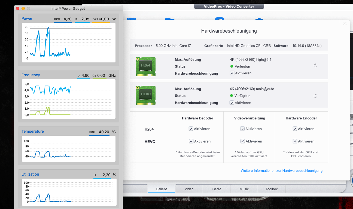Click the Frequency graph in Intel Power Gadget
The height and width of the screenshot is (209, 353).
pos(69,99)
